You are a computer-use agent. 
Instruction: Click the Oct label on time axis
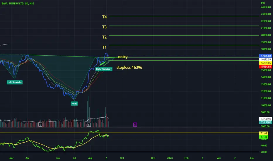tap(122, 158)
